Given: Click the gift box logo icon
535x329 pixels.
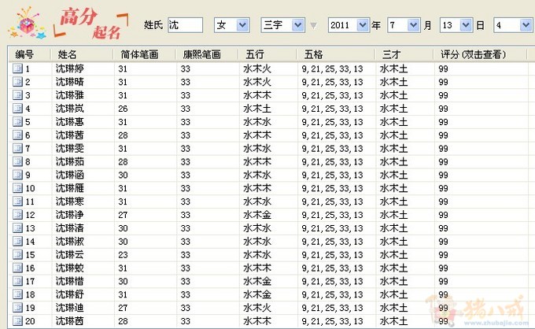Looking at the screenshot, I should [28, 23].
